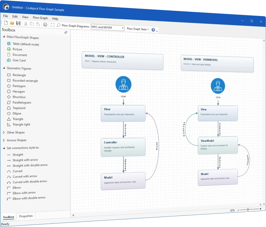Viewport: 266px width, 227px height.
Task: Set connection style to Elbow
Action: point(14,188)
